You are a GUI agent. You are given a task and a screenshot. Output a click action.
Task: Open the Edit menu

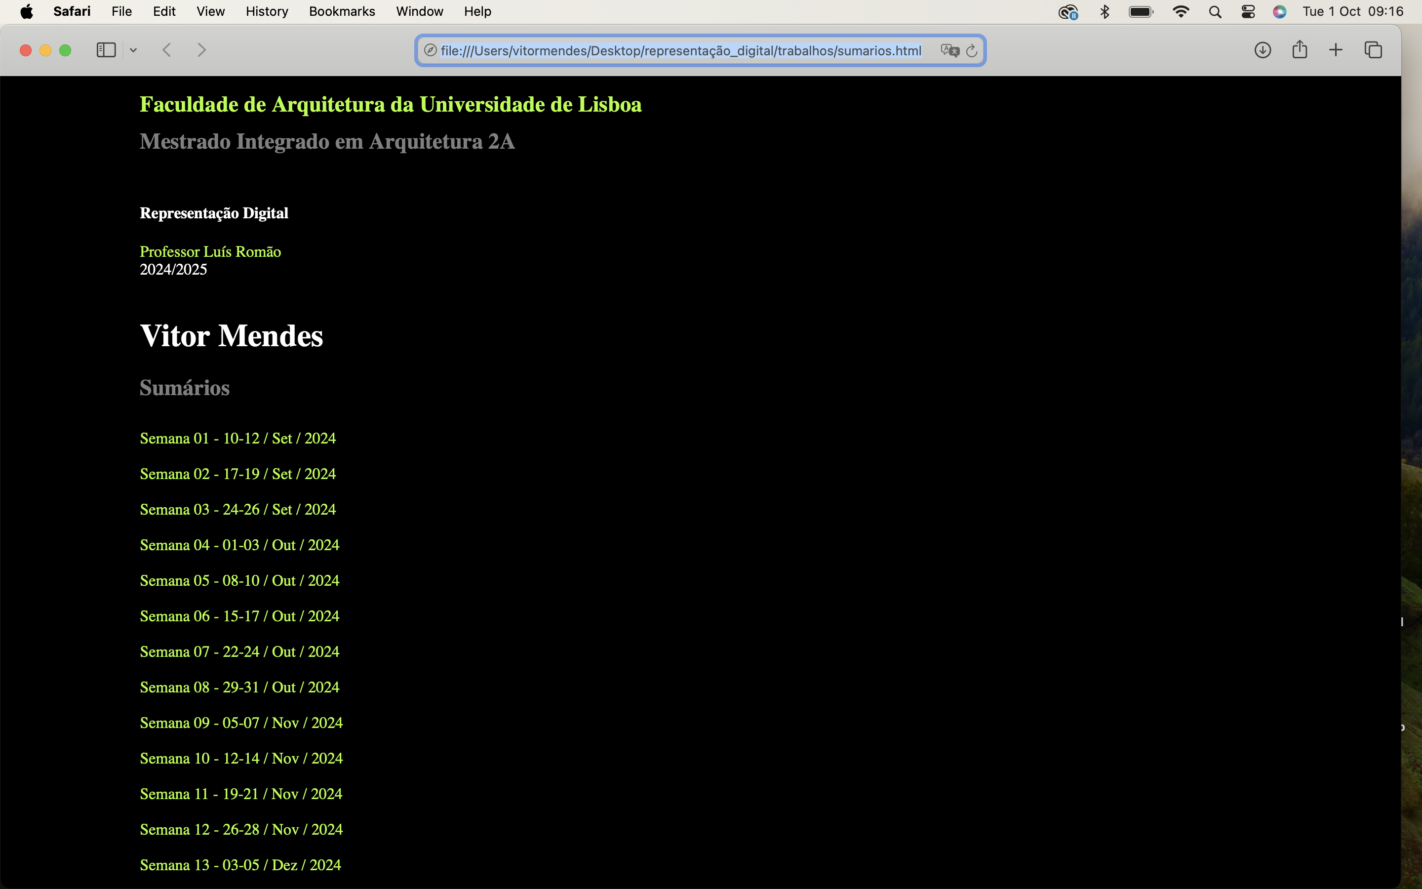coord(164,12)
